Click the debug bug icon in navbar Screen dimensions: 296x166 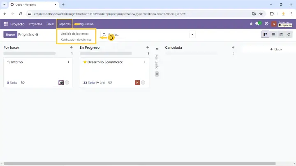point(251,24)
